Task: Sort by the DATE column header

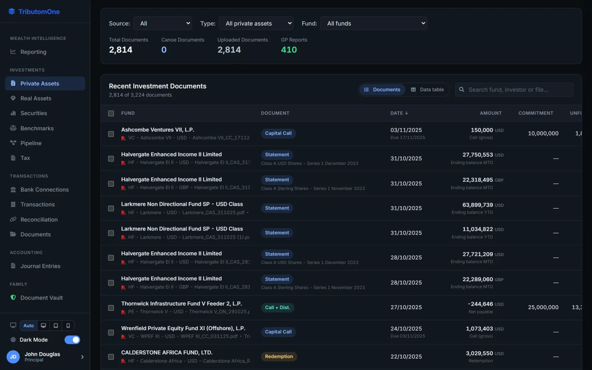Action: click(x=399, y=113)
